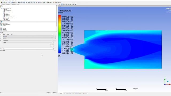This screenshot has width=171, height=96.
Task: Click the number of contours input field
Action: click(28, 49)
